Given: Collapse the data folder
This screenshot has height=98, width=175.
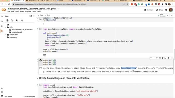Looking at the screenshot, I should tap(5, 27).
